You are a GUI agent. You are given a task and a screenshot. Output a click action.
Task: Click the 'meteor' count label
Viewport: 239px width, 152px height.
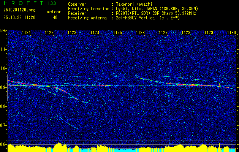(54, 12)
